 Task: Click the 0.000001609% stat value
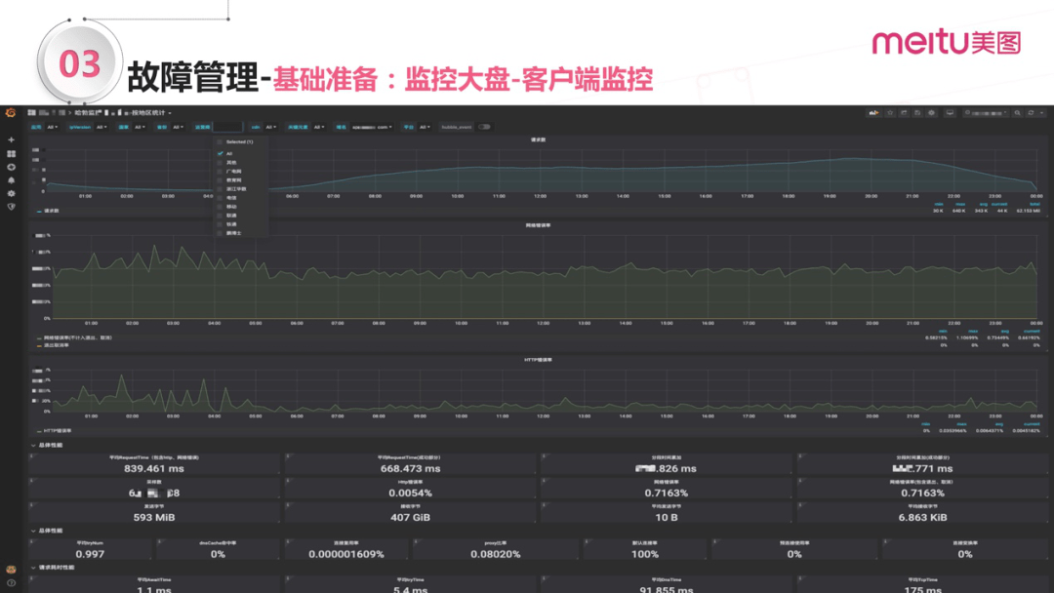pyautogui.click(x=346, y=555)
